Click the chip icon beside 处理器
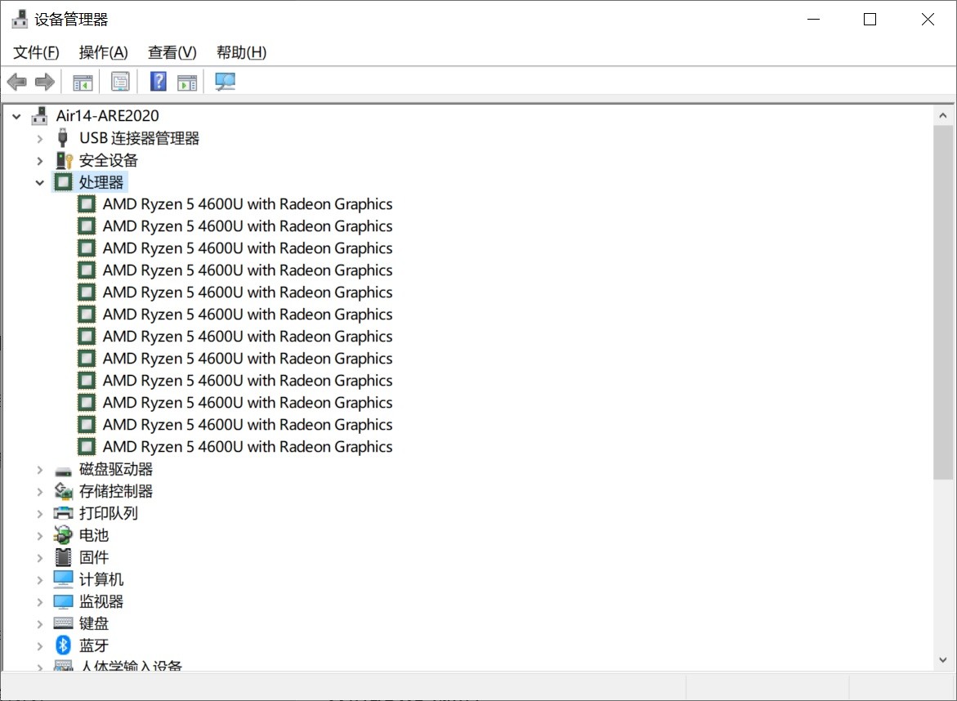Image resolution: width=957 pixels, height=701 pixels. point(64,182)
